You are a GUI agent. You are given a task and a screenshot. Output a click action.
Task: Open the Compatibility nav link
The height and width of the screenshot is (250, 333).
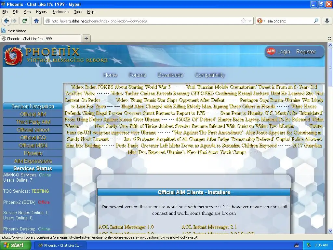click(x=210, y=75)
